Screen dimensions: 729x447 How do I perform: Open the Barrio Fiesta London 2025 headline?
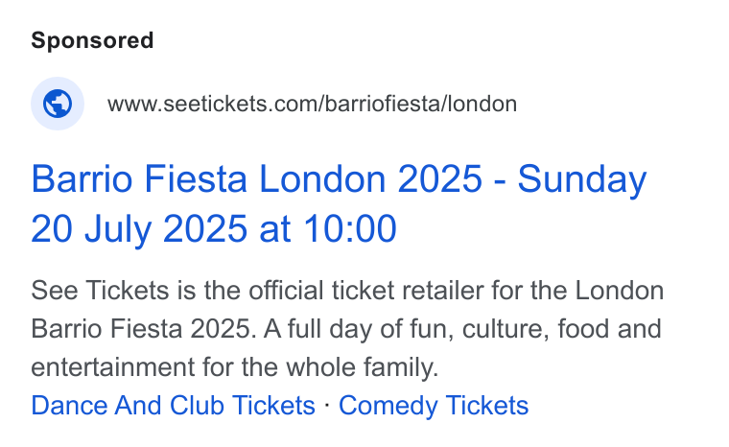pos(339,203)
